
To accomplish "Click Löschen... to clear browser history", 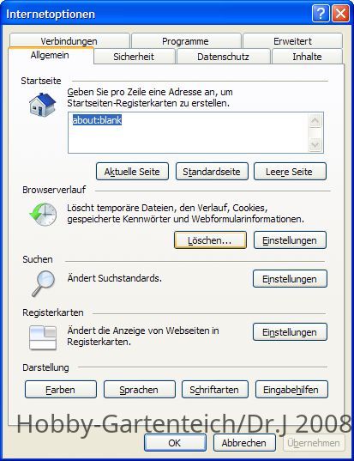I will tap(210, 240).
